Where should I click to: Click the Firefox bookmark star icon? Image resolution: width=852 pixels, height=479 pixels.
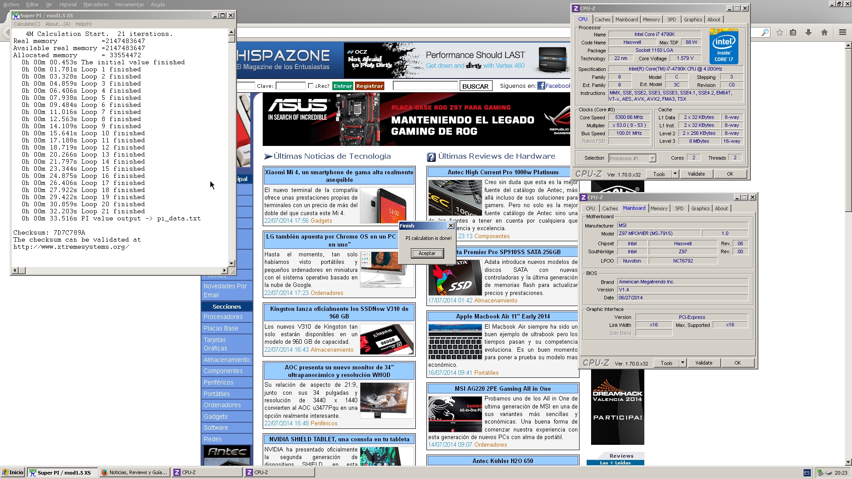780,32
